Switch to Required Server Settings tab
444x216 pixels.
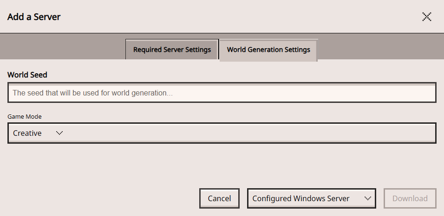(x=172, y=50)
